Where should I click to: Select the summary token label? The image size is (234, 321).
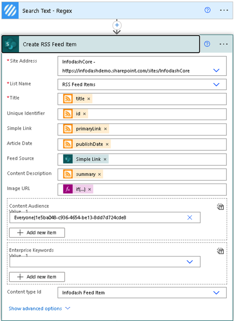(x=86, y=174)
